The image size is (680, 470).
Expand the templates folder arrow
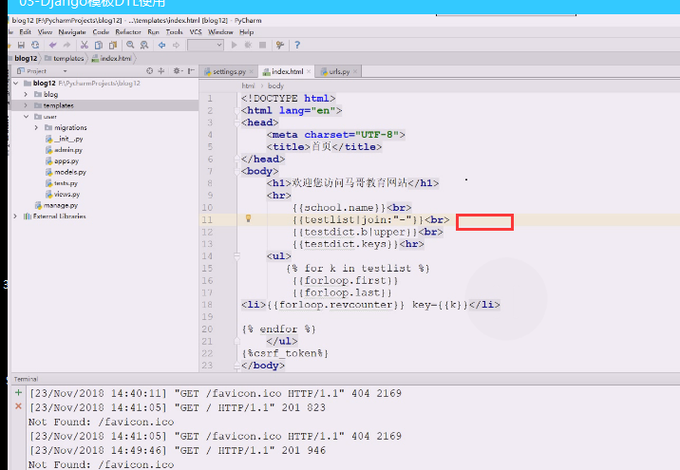pos(26,105)
